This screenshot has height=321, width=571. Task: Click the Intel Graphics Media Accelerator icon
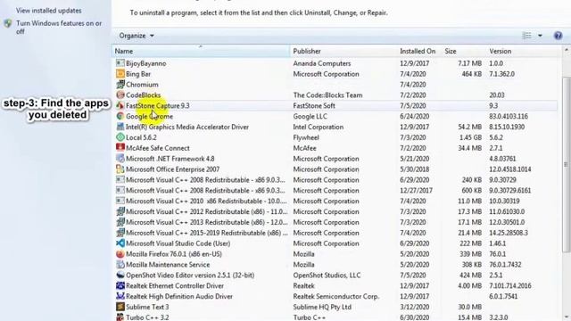click(x=120, y=127)
